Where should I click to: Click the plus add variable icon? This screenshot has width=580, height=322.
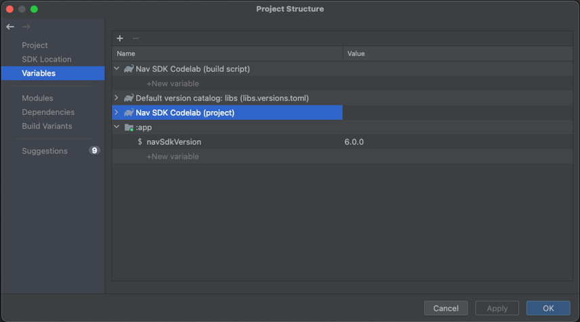120,39
